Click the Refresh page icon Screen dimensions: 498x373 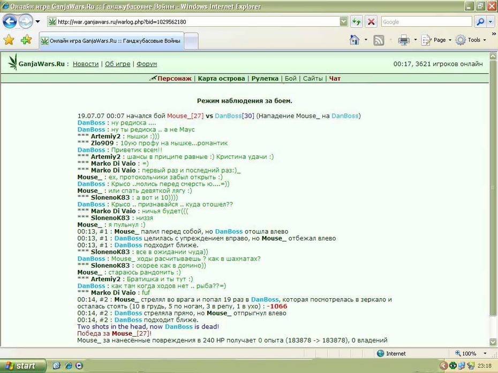point(357,21)
